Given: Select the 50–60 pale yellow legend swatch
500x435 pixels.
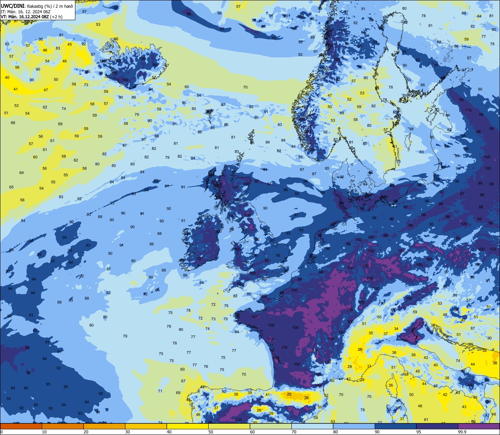Looking at the screenshot, I should coord(229,426).
